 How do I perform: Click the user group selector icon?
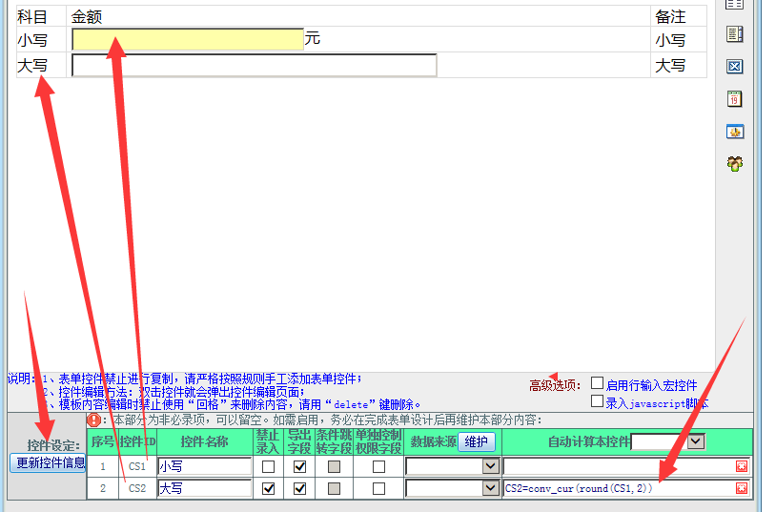pos(734,164)
